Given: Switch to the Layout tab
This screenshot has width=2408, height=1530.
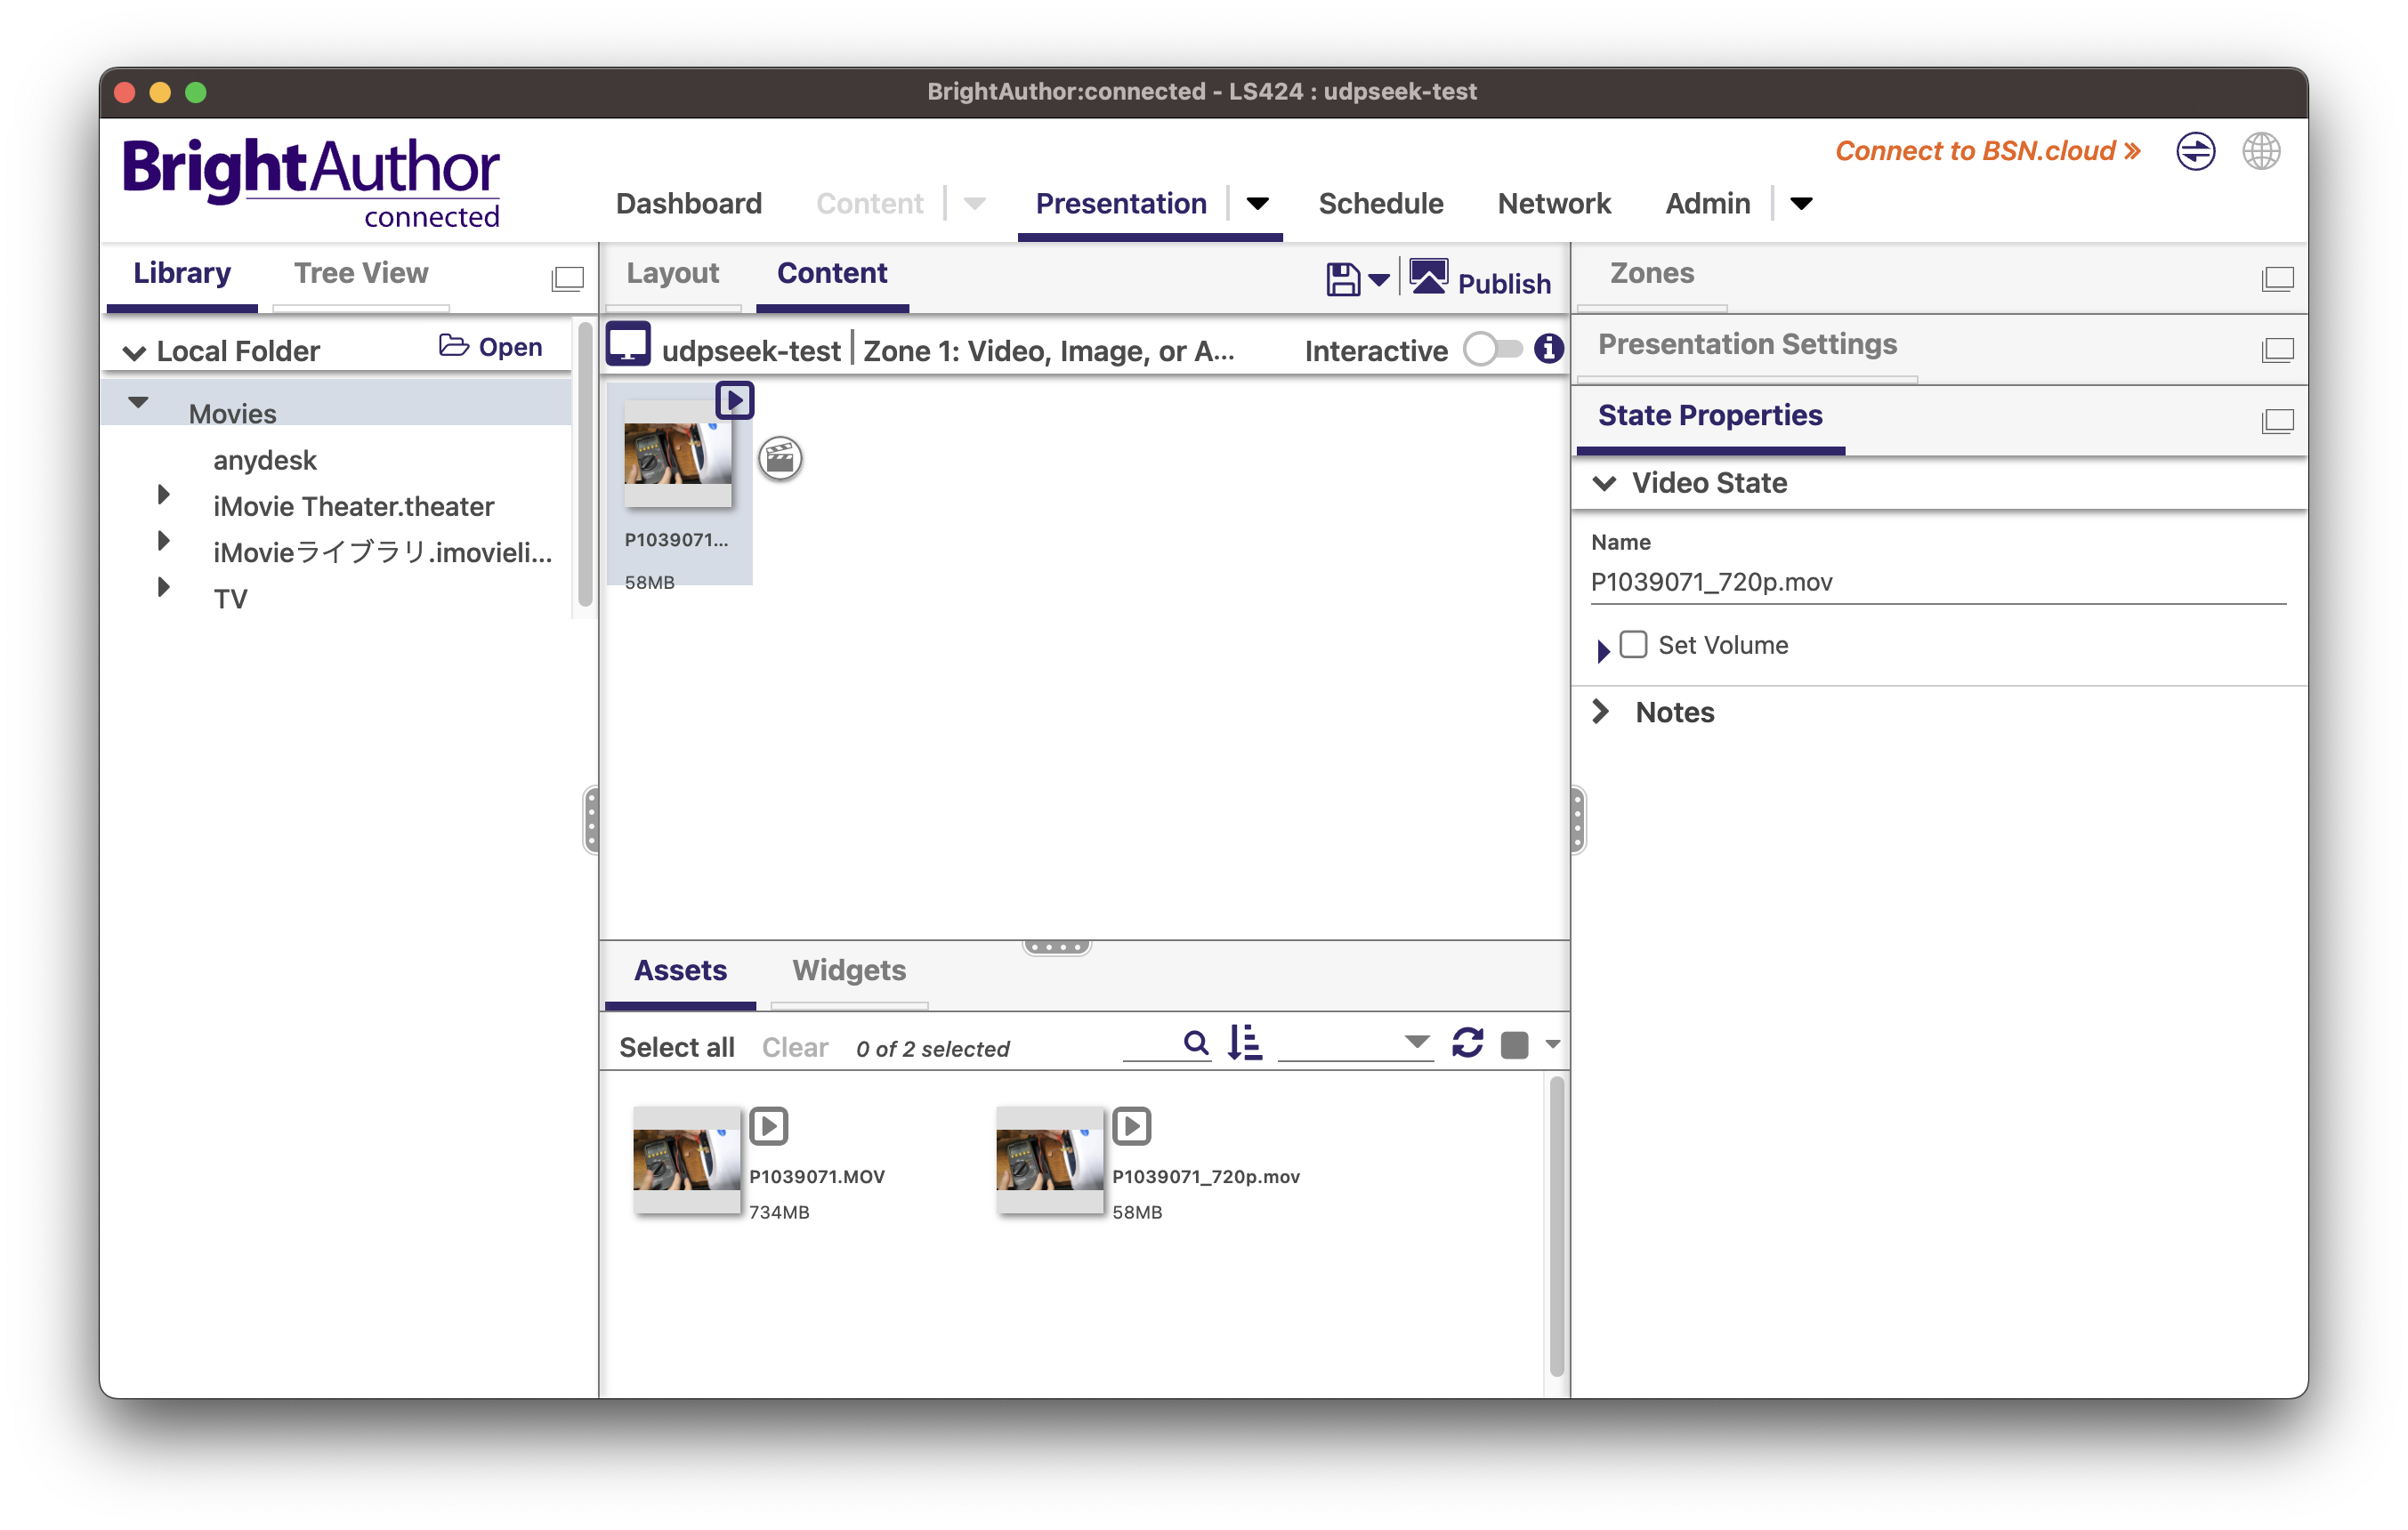Looking at the screenshot, I should (x=672, y=273).
